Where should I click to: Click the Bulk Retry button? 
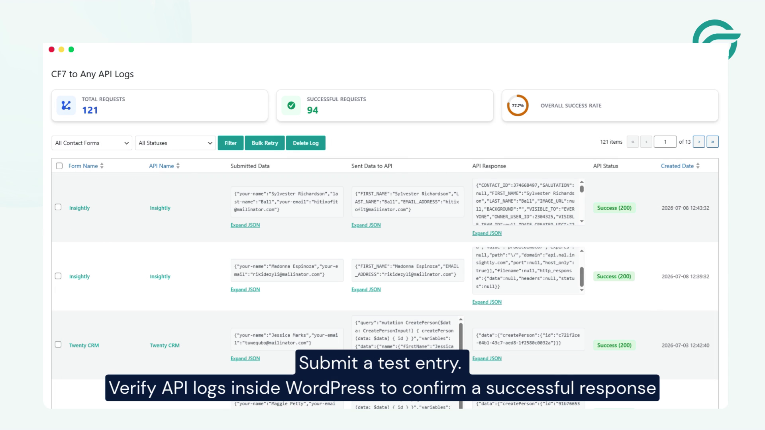[265, 143]
